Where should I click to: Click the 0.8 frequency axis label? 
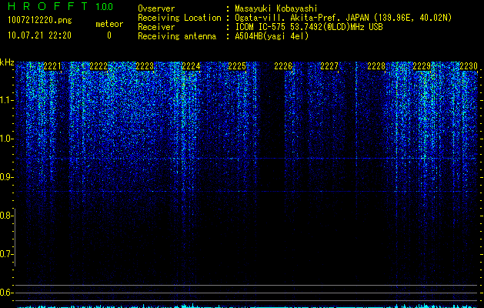pos(6,216)
